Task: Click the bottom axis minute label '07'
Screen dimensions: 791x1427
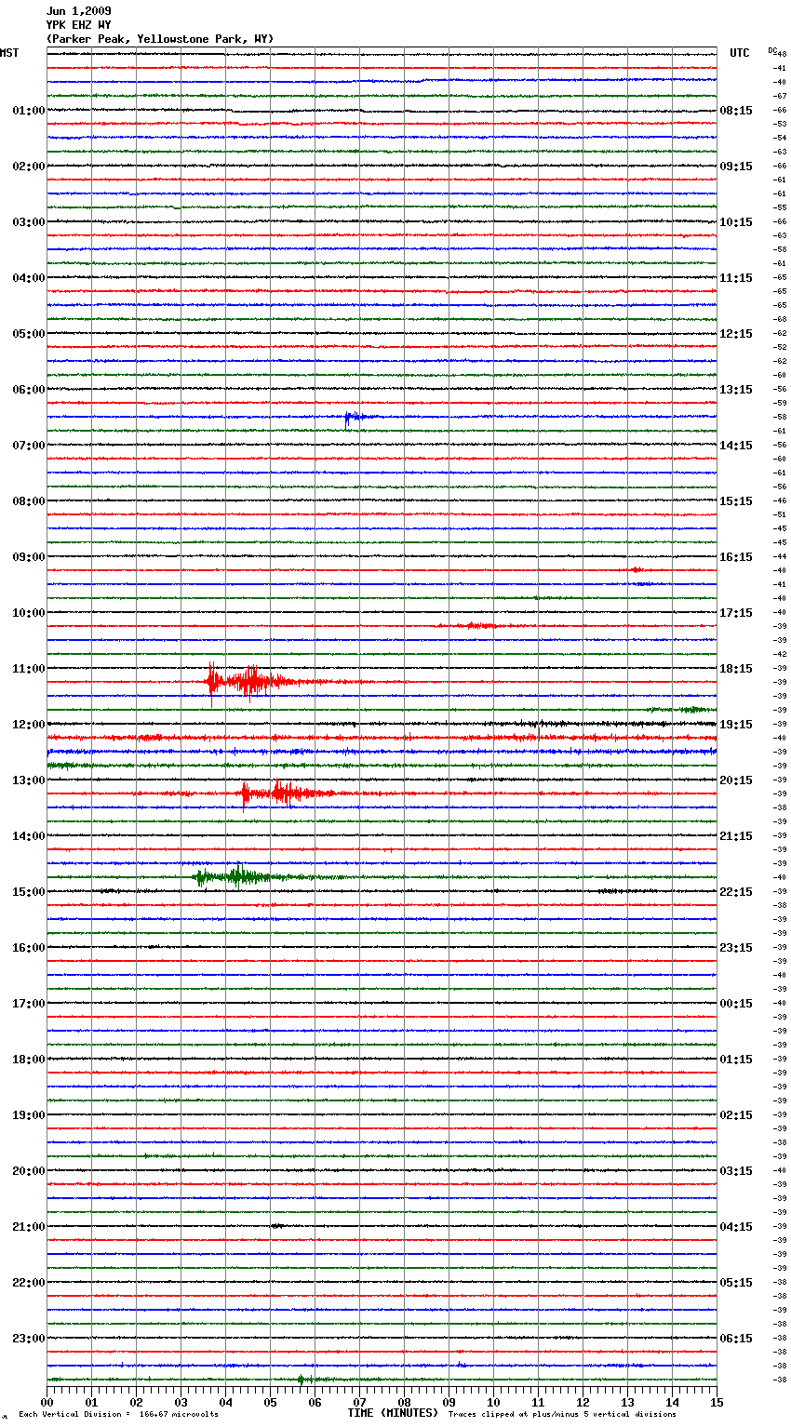Action: coord(359,1402)
